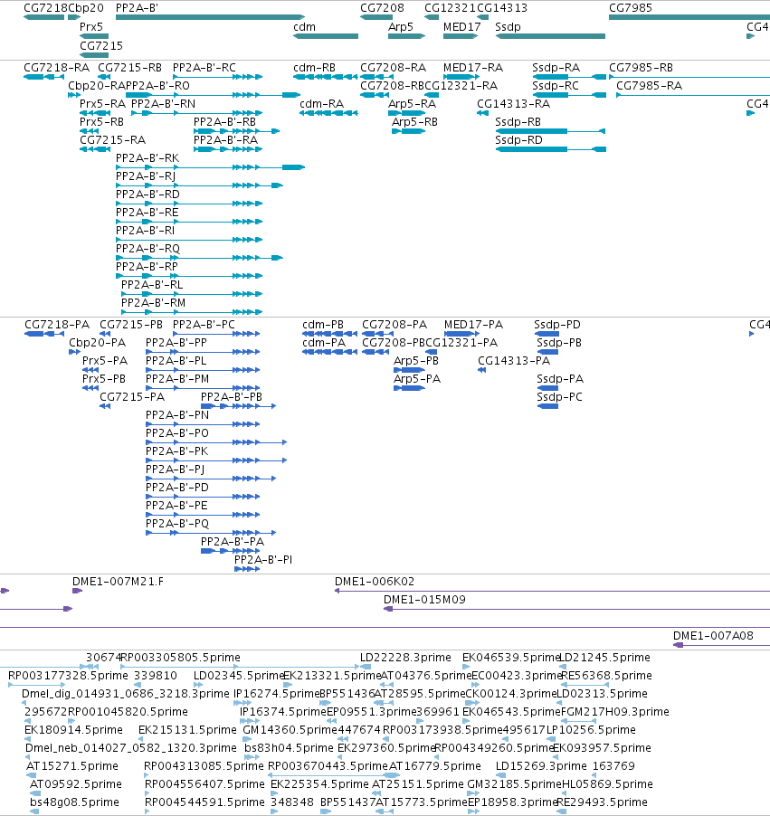Click EST LD22228.3prime

(x=405, y=658)
